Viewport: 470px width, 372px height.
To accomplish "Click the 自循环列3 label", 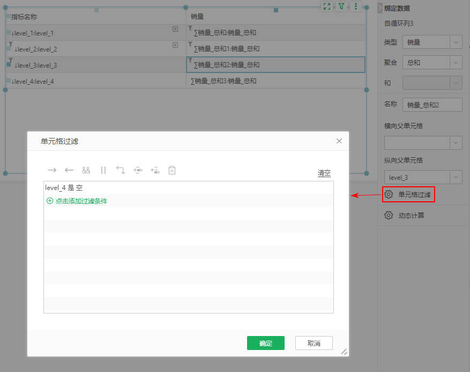I will pyautogui.click(x=399, y=24).
